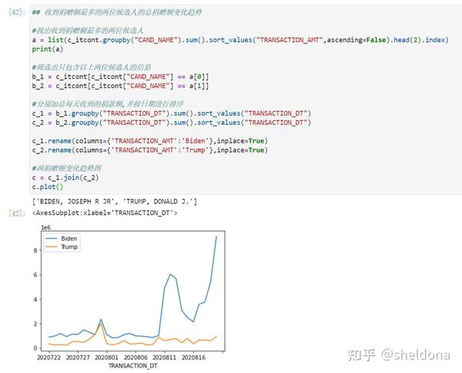
Task: Select the output cell prompt [42]
Action: point(15,212)
